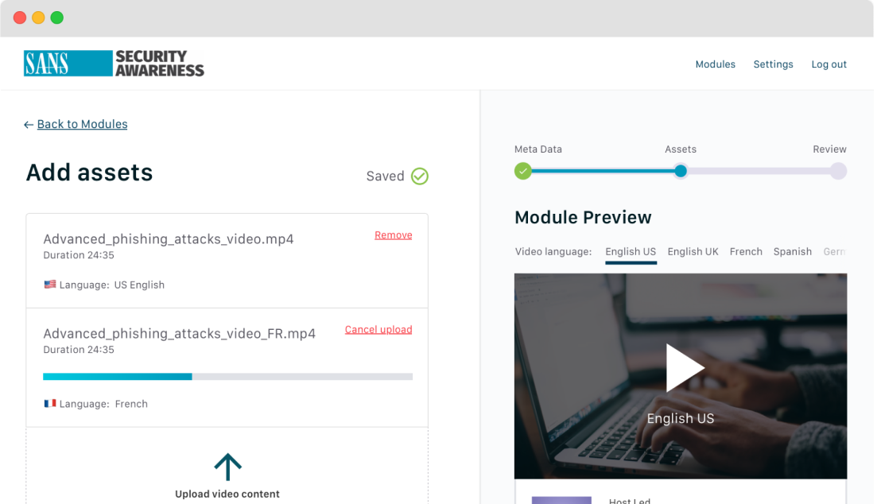Select the French video language tab
Screen dimensions: 881x504
coord(746,251)
